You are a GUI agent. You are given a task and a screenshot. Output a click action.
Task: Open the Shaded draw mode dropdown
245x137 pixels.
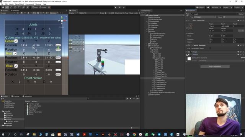pyautogui.click(x=8, y=13)
